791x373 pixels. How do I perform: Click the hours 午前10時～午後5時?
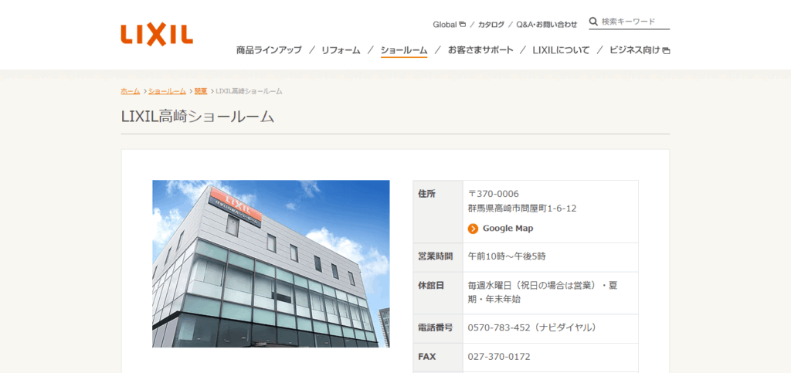(x=507, y=256)
